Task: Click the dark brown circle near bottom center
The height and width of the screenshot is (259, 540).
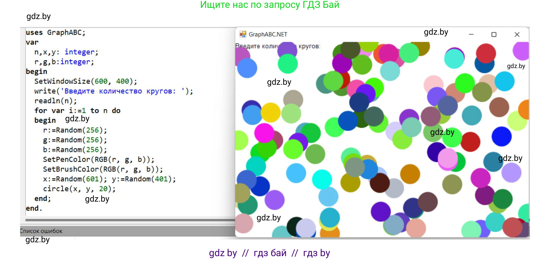Action: tap(379, 183)
